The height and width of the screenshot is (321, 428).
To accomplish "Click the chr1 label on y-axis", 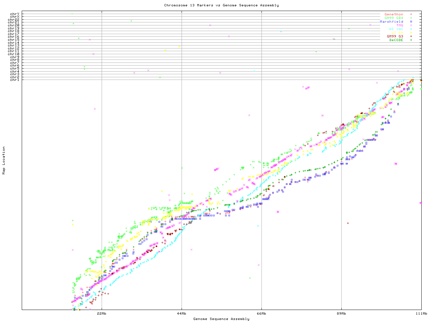I will 14,80.
